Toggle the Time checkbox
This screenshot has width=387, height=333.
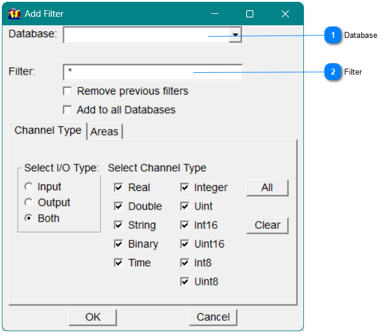coord(119,263)
